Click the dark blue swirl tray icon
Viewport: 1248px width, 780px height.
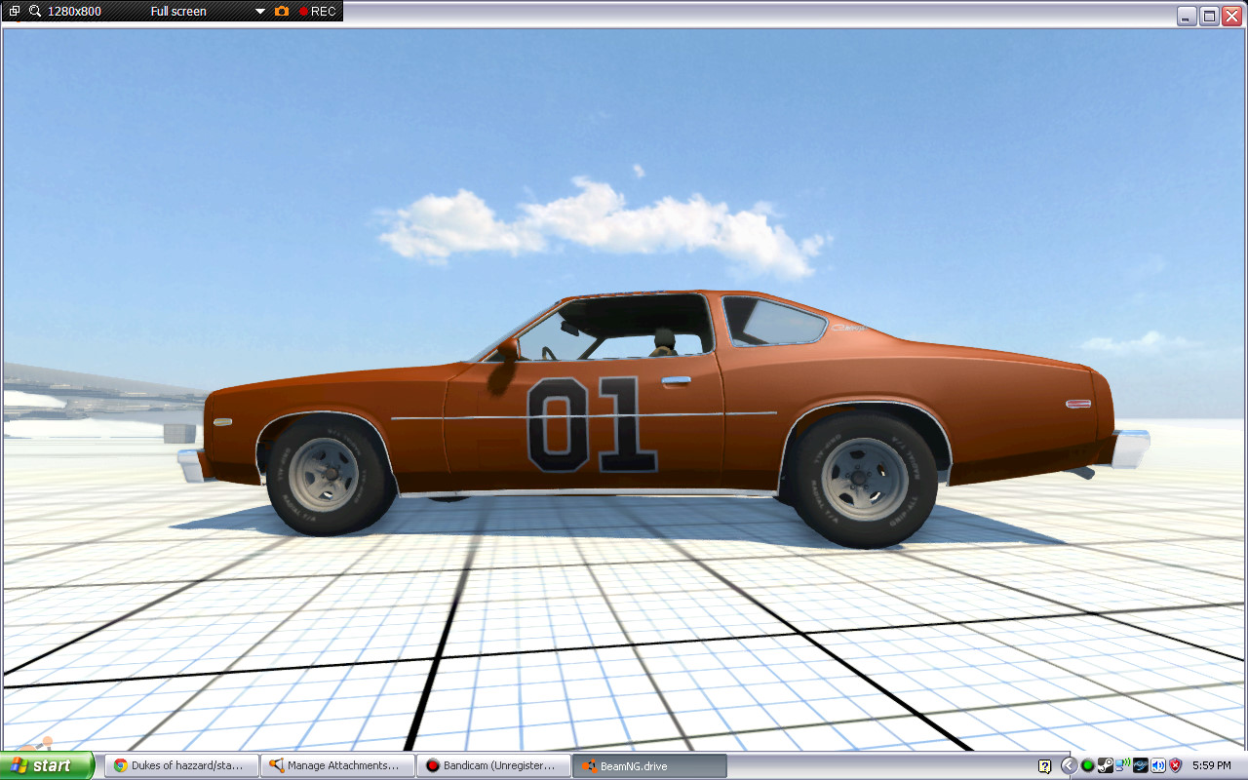click(x=1141, y=765)
